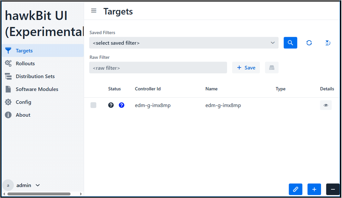Open the Rollouts section icon
Screen dimensions: 342x198
pos(8,63)
